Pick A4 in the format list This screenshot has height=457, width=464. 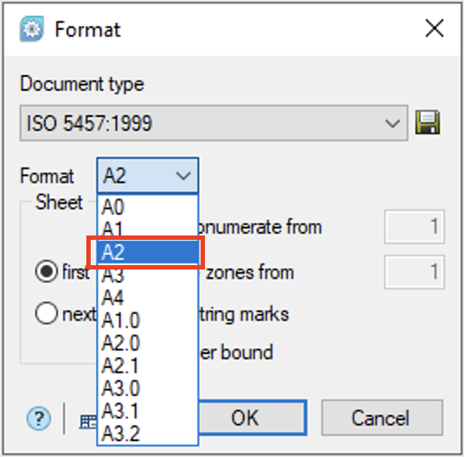pos(147,297)
